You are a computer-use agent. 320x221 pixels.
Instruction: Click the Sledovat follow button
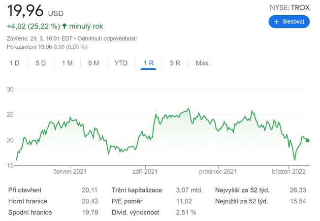coord(289,22)
